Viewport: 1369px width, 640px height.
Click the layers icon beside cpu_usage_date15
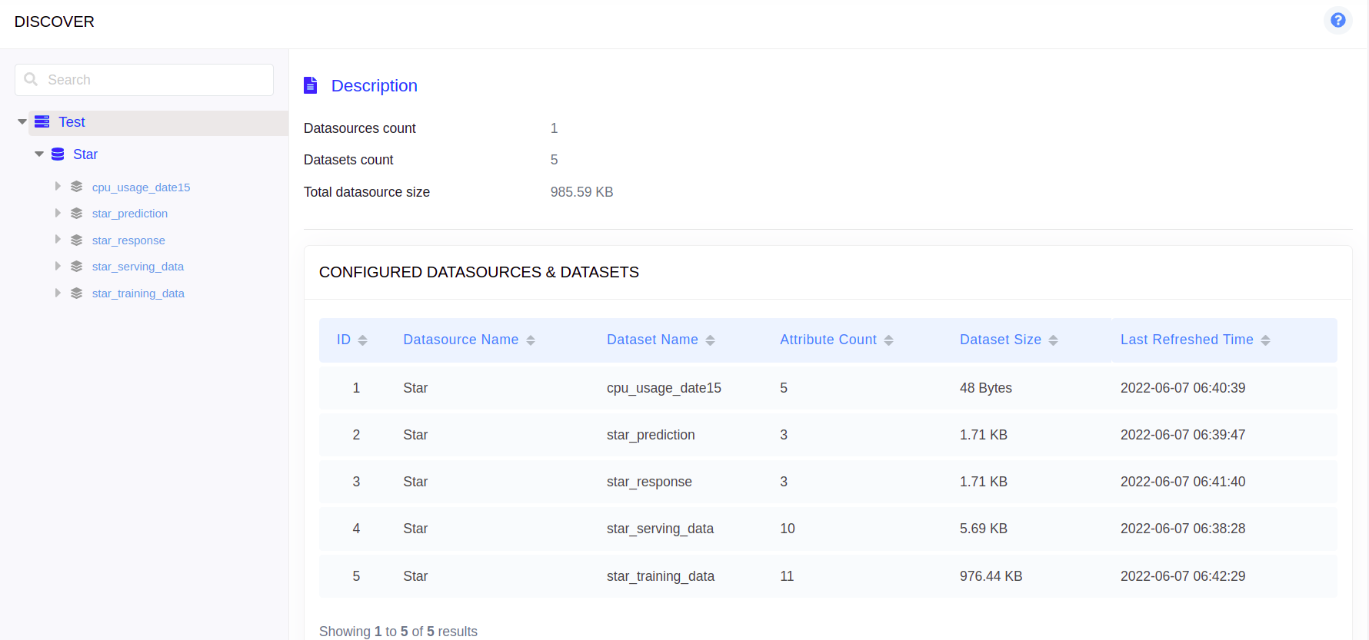[x=76, y=187]
